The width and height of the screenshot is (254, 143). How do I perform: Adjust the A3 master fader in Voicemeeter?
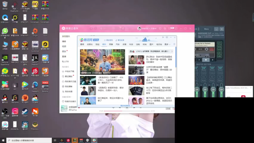(x=205, y=90)
